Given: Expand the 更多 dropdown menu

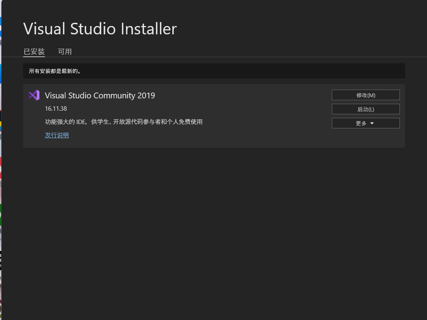Looking at the screenshot, I should pyautogui.click(x=366, y=123).
